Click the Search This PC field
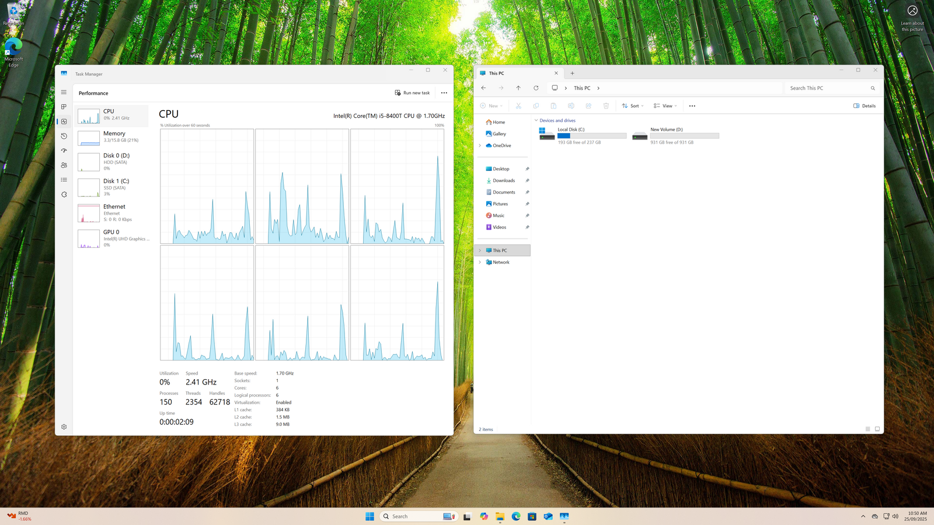 pos(826,88)
